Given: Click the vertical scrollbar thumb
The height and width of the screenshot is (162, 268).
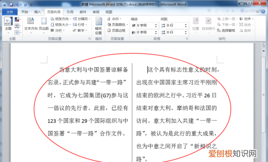Looking at the screenshot, I should 264,95.
